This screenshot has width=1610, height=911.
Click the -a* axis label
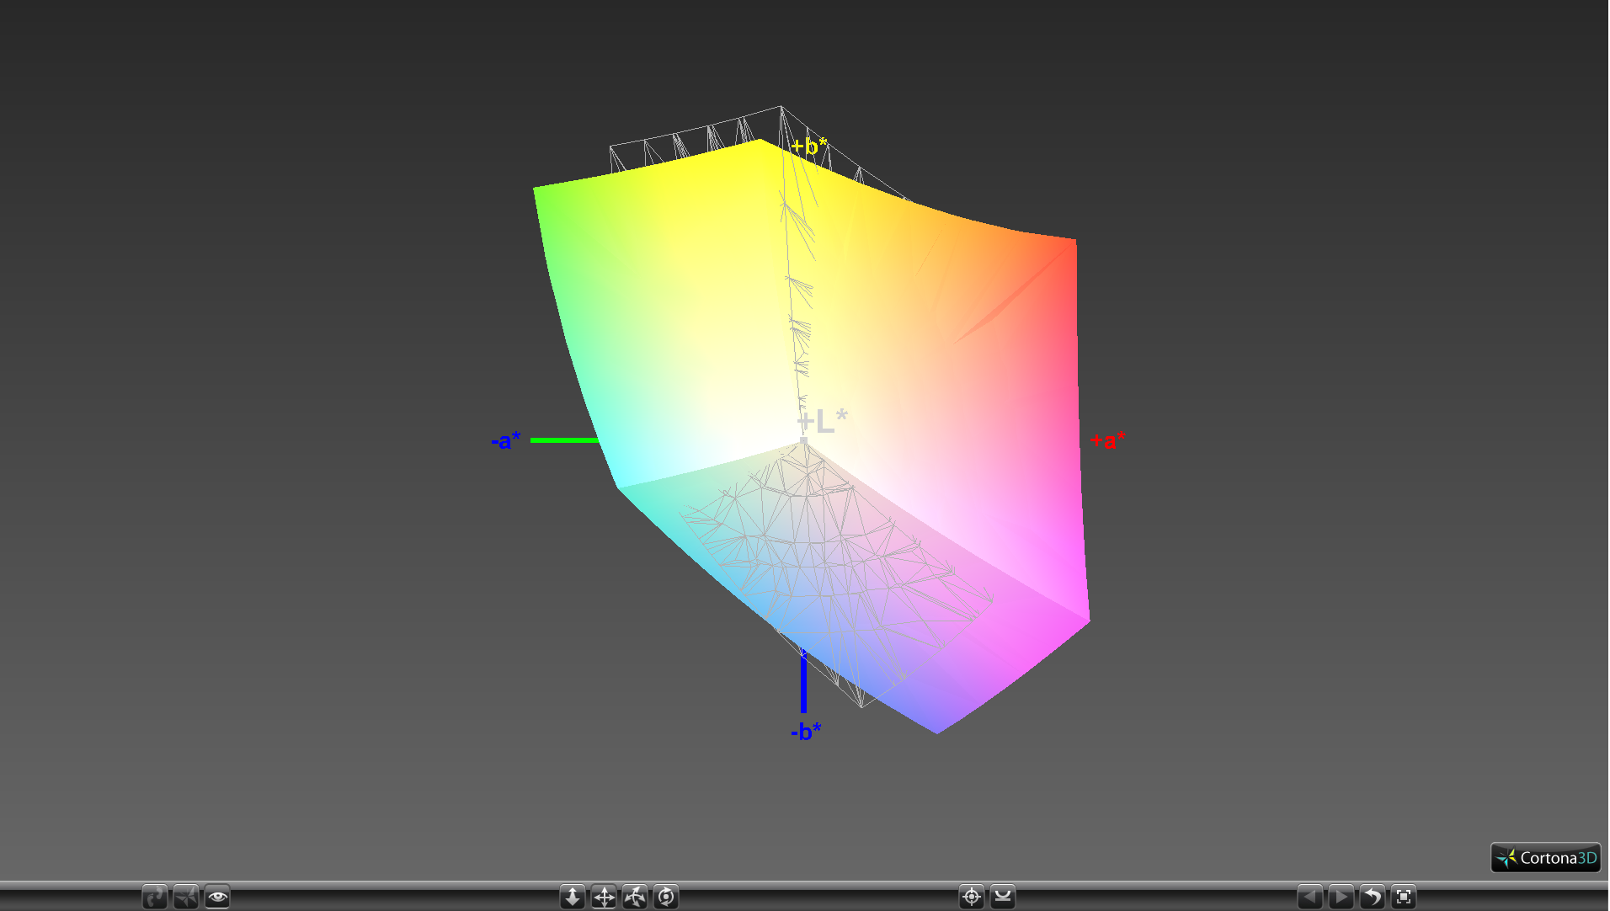click(x=506, y=440)
